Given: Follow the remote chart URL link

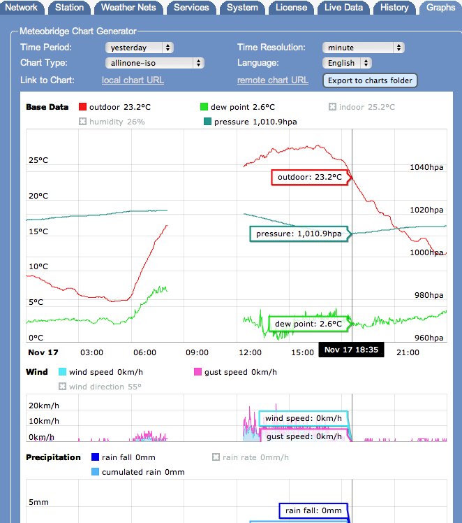Looking at the screenshot, I should click(x=273, y=80).
